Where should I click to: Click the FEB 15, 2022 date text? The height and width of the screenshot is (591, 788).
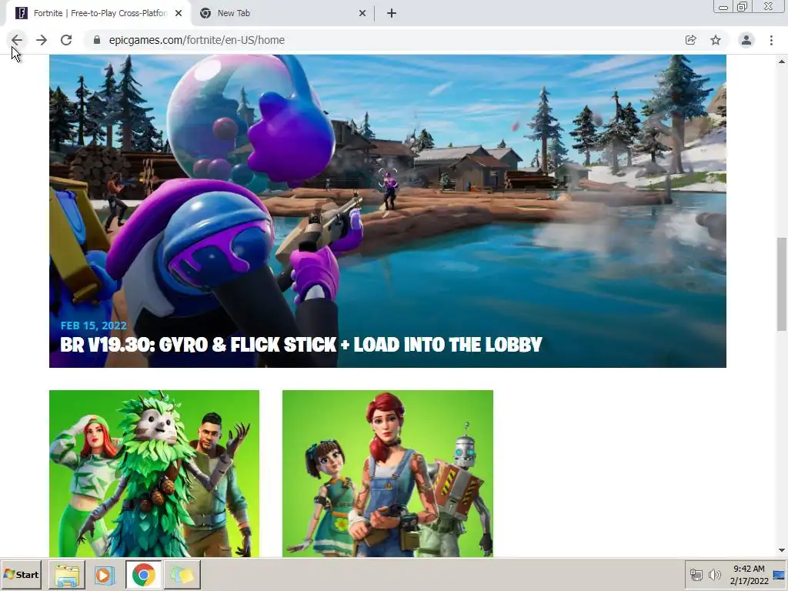93,326
